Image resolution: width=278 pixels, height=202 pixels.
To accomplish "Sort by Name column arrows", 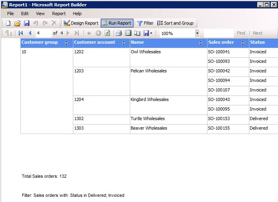I will coord(200,43).
